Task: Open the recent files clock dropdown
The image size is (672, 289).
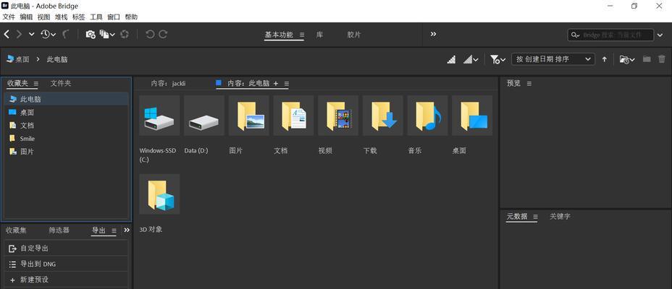Action: coord(49,34)
